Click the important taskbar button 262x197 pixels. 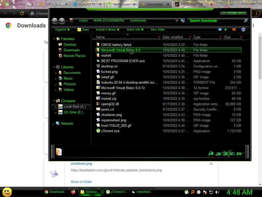[x=142, y=192]
